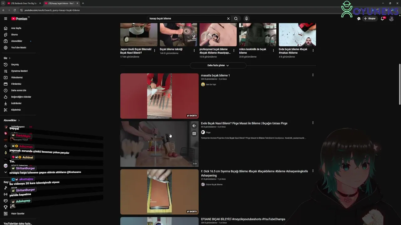Click the Sen De Yap! channel avatar
This screenshot has width=401, height=225.
203,84
